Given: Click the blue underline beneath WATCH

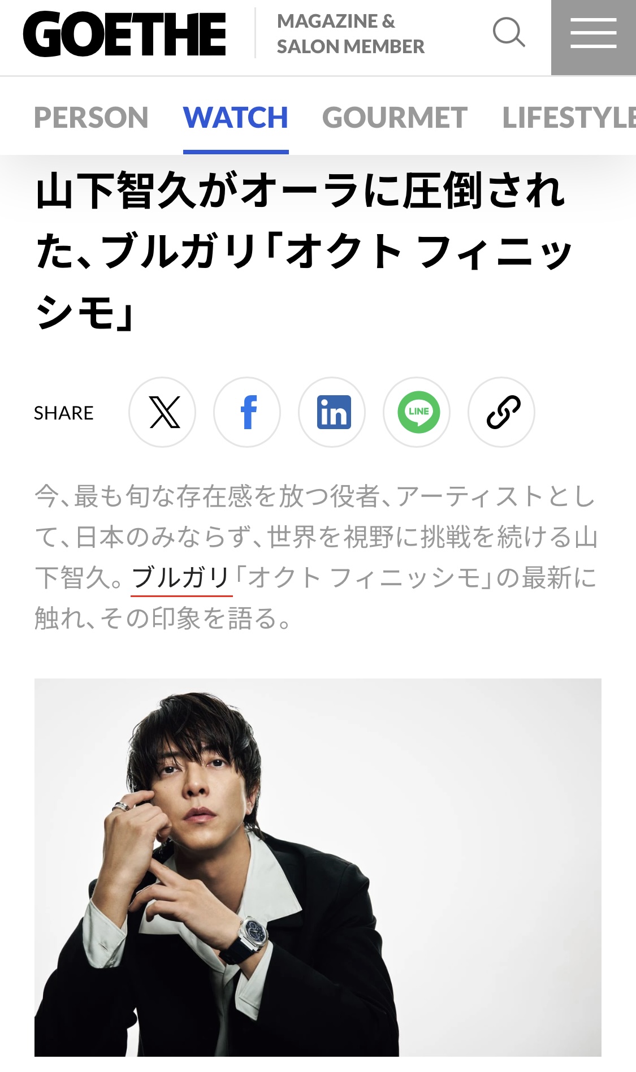Looking at the screenshot, I should coord(236,152).
